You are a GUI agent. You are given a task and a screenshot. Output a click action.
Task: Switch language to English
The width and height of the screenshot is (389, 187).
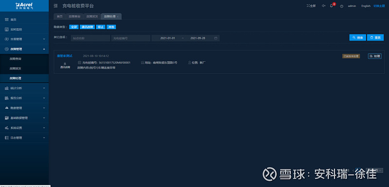[x=366, y=6]
